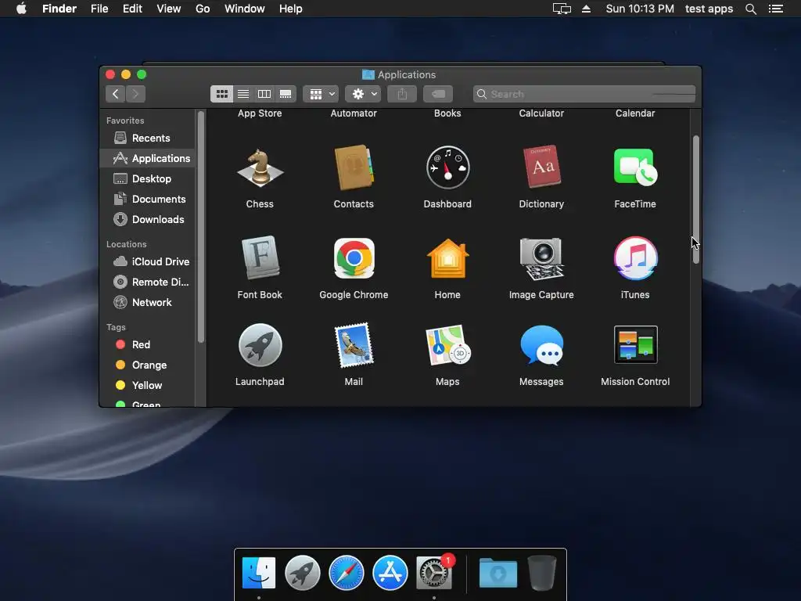The image size is (801, 601).
Task: Open the group-by arrangement dropdown
Action: [x=321, y=94]
